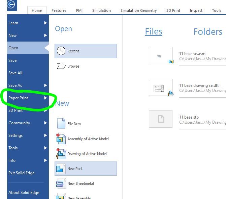The image size is (226, 199).
Task: Switch to the Inspect tab
Action: click(x=196, y=10)
